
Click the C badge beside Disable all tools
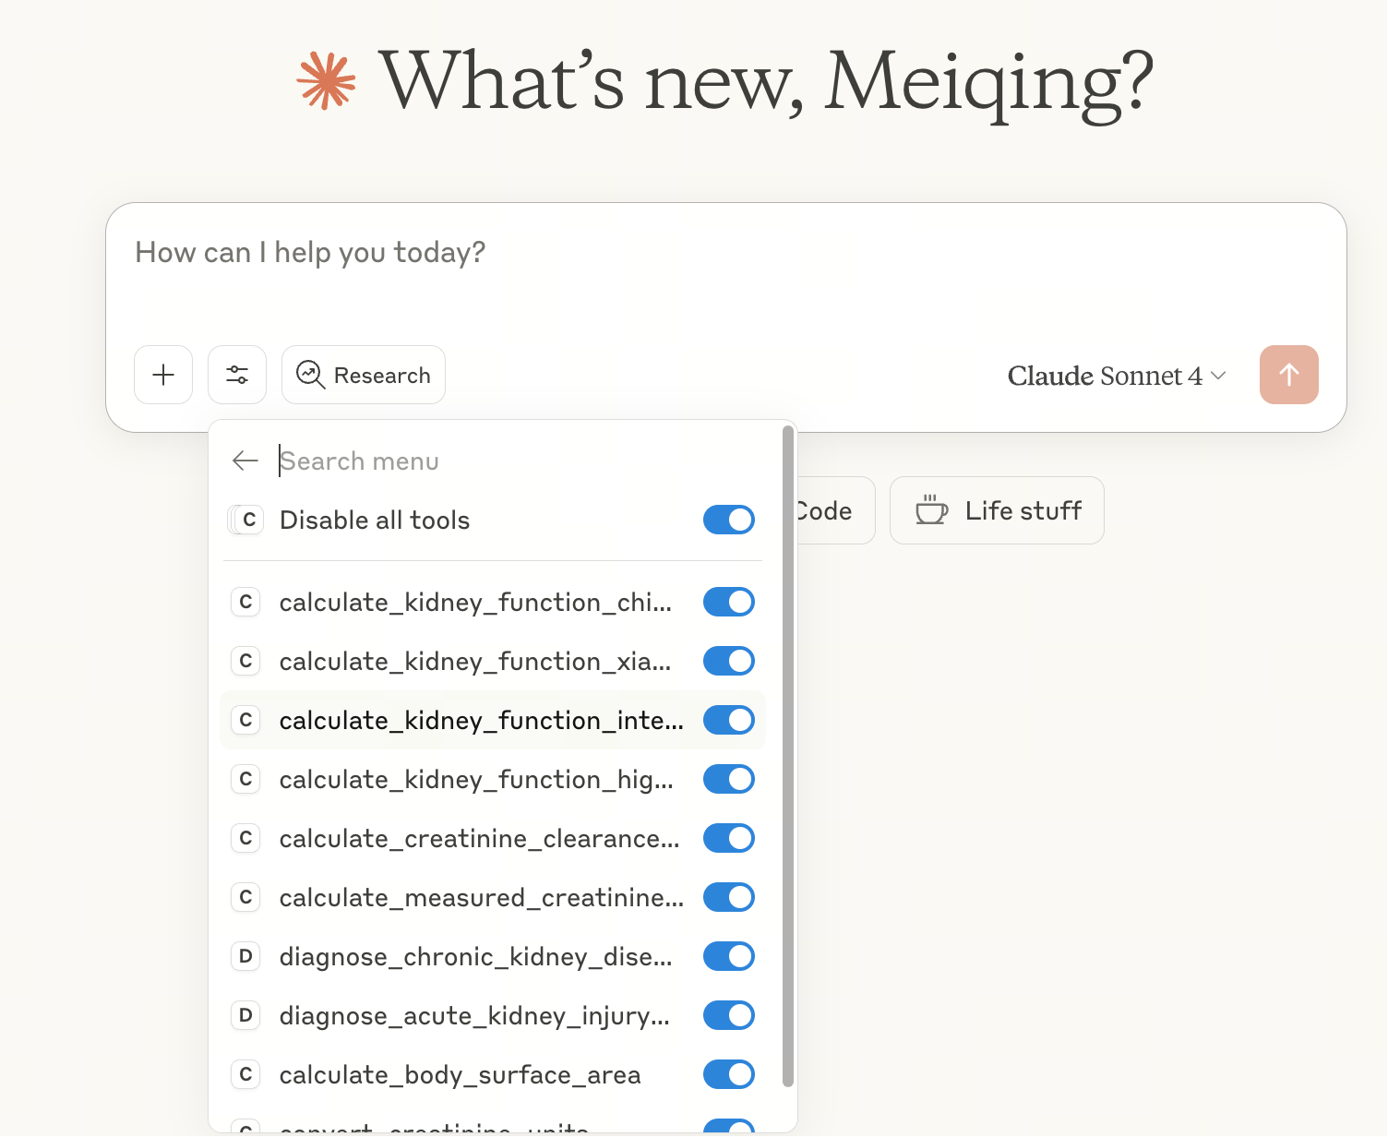click(246, 520)
